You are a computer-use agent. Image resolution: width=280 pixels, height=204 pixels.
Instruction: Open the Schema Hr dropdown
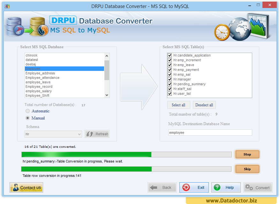[x=53, y=134]
